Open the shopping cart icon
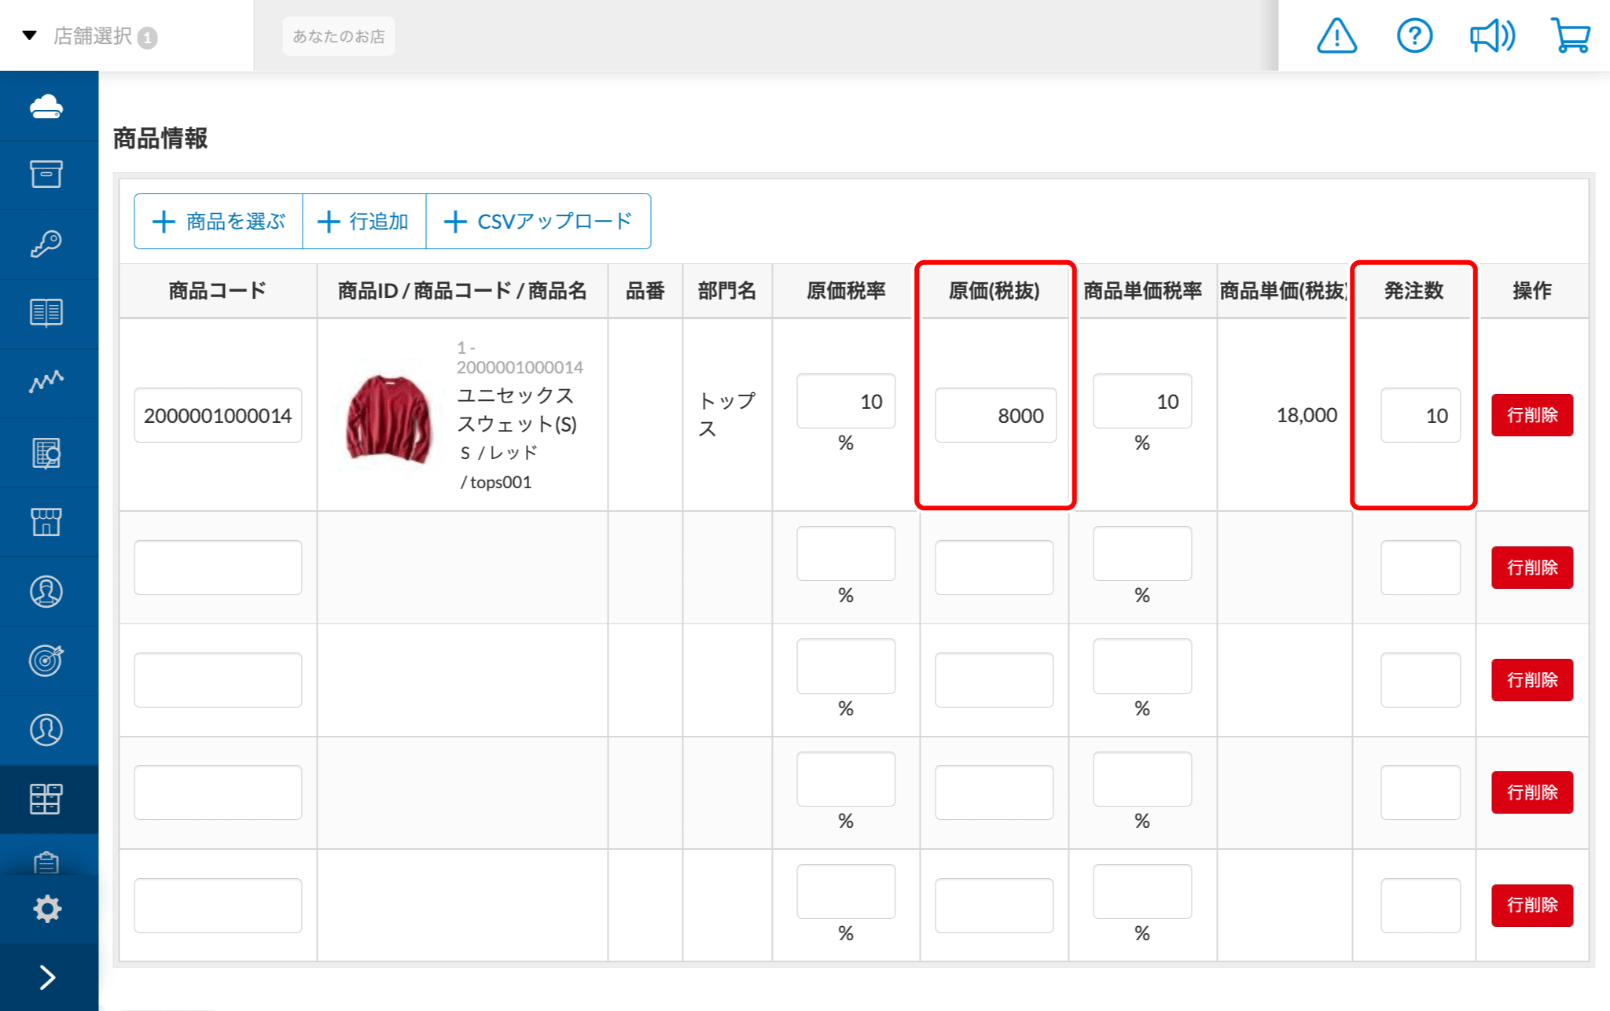The width and height of the screenshot is (1610, 1011). point(1571,36)
